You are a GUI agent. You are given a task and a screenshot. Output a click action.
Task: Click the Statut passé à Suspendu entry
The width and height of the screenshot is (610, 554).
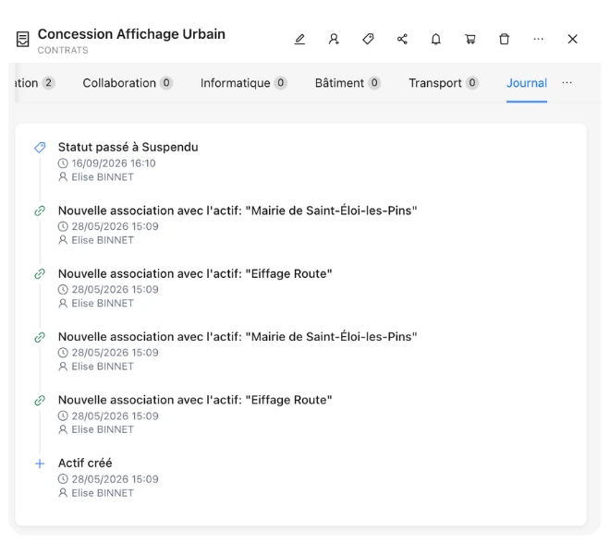pos(128,148)
